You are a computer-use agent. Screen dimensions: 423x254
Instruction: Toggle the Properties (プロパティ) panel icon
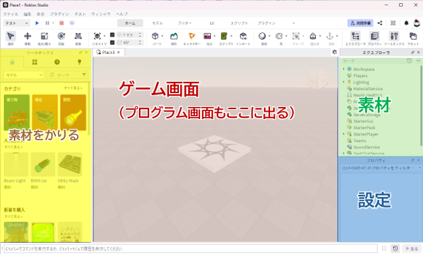click(374, 36)
